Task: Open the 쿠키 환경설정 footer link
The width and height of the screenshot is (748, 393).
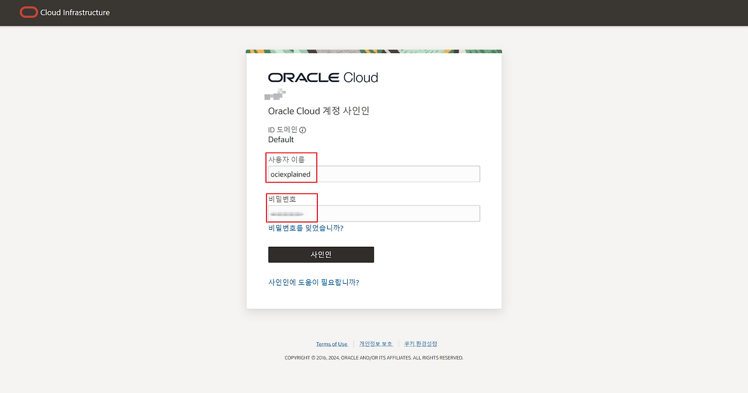Action: [x=421, y=344]
